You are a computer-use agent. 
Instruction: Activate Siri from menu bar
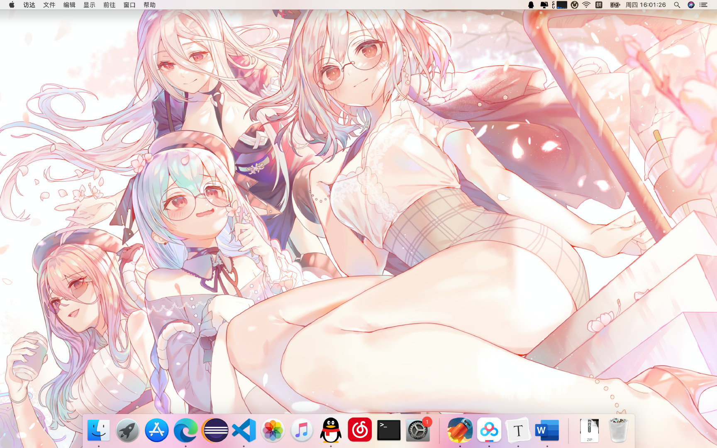[691, 5]
